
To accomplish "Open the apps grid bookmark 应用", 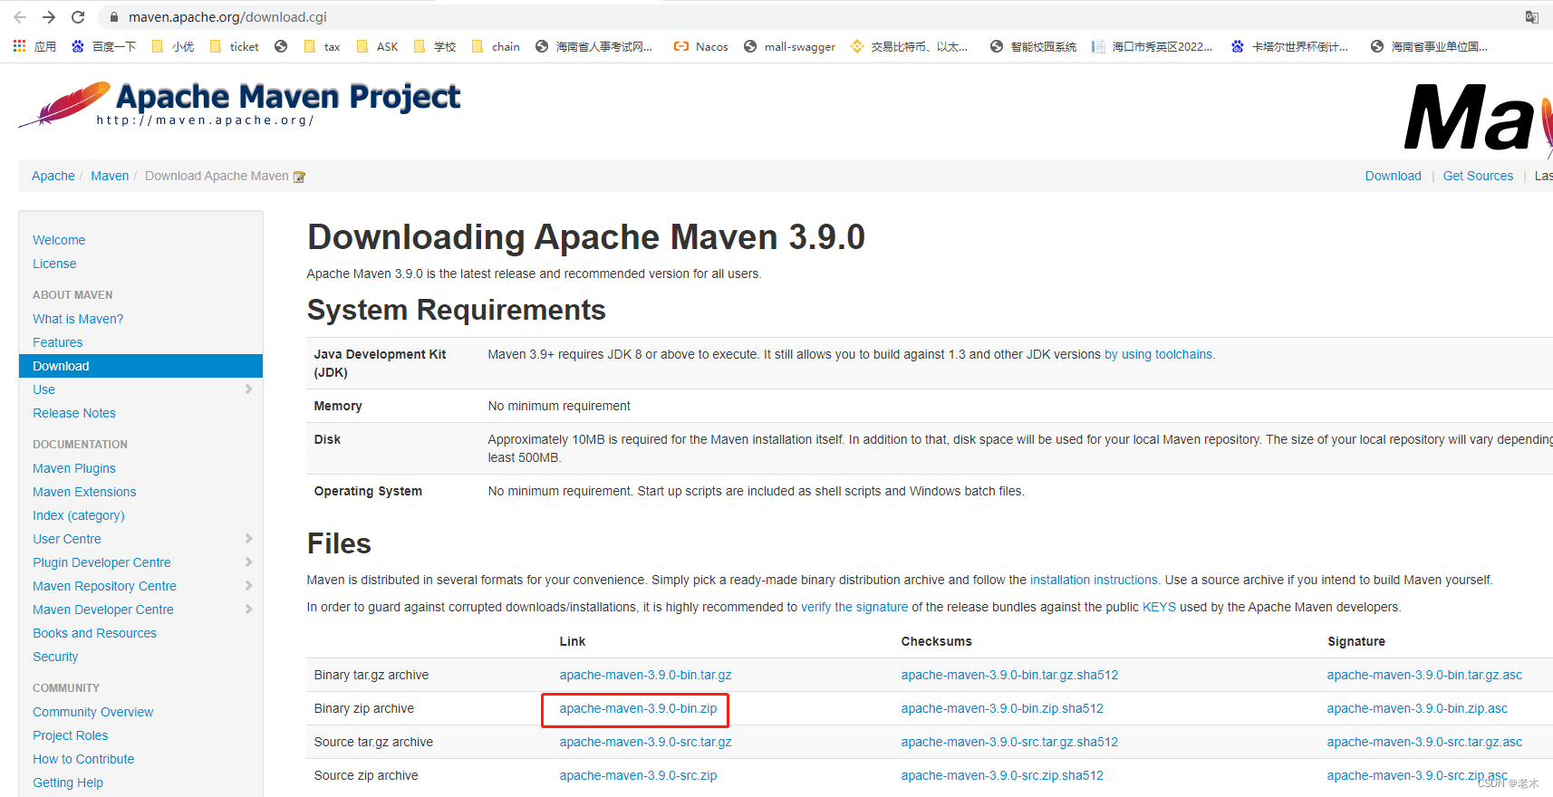I will point(34,46).
